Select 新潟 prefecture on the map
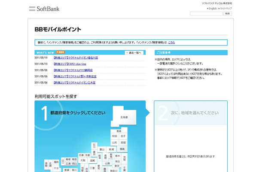 point(111,149)
